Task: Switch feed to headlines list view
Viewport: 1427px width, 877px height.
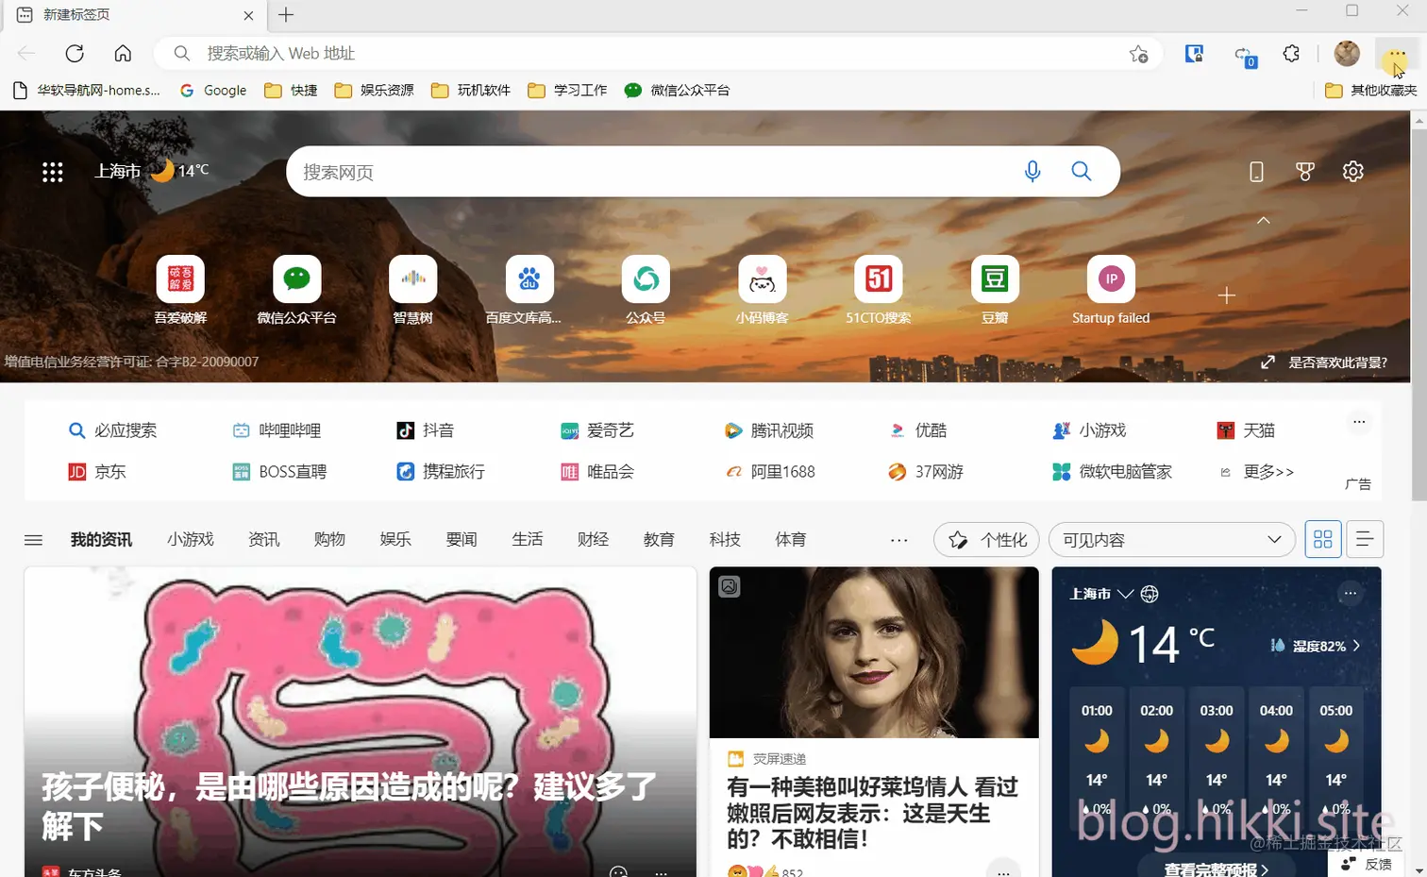Action: point(1364,539)
